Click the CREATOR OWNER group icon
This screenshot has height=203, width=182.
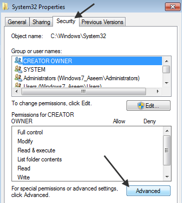tap(18, 61)
